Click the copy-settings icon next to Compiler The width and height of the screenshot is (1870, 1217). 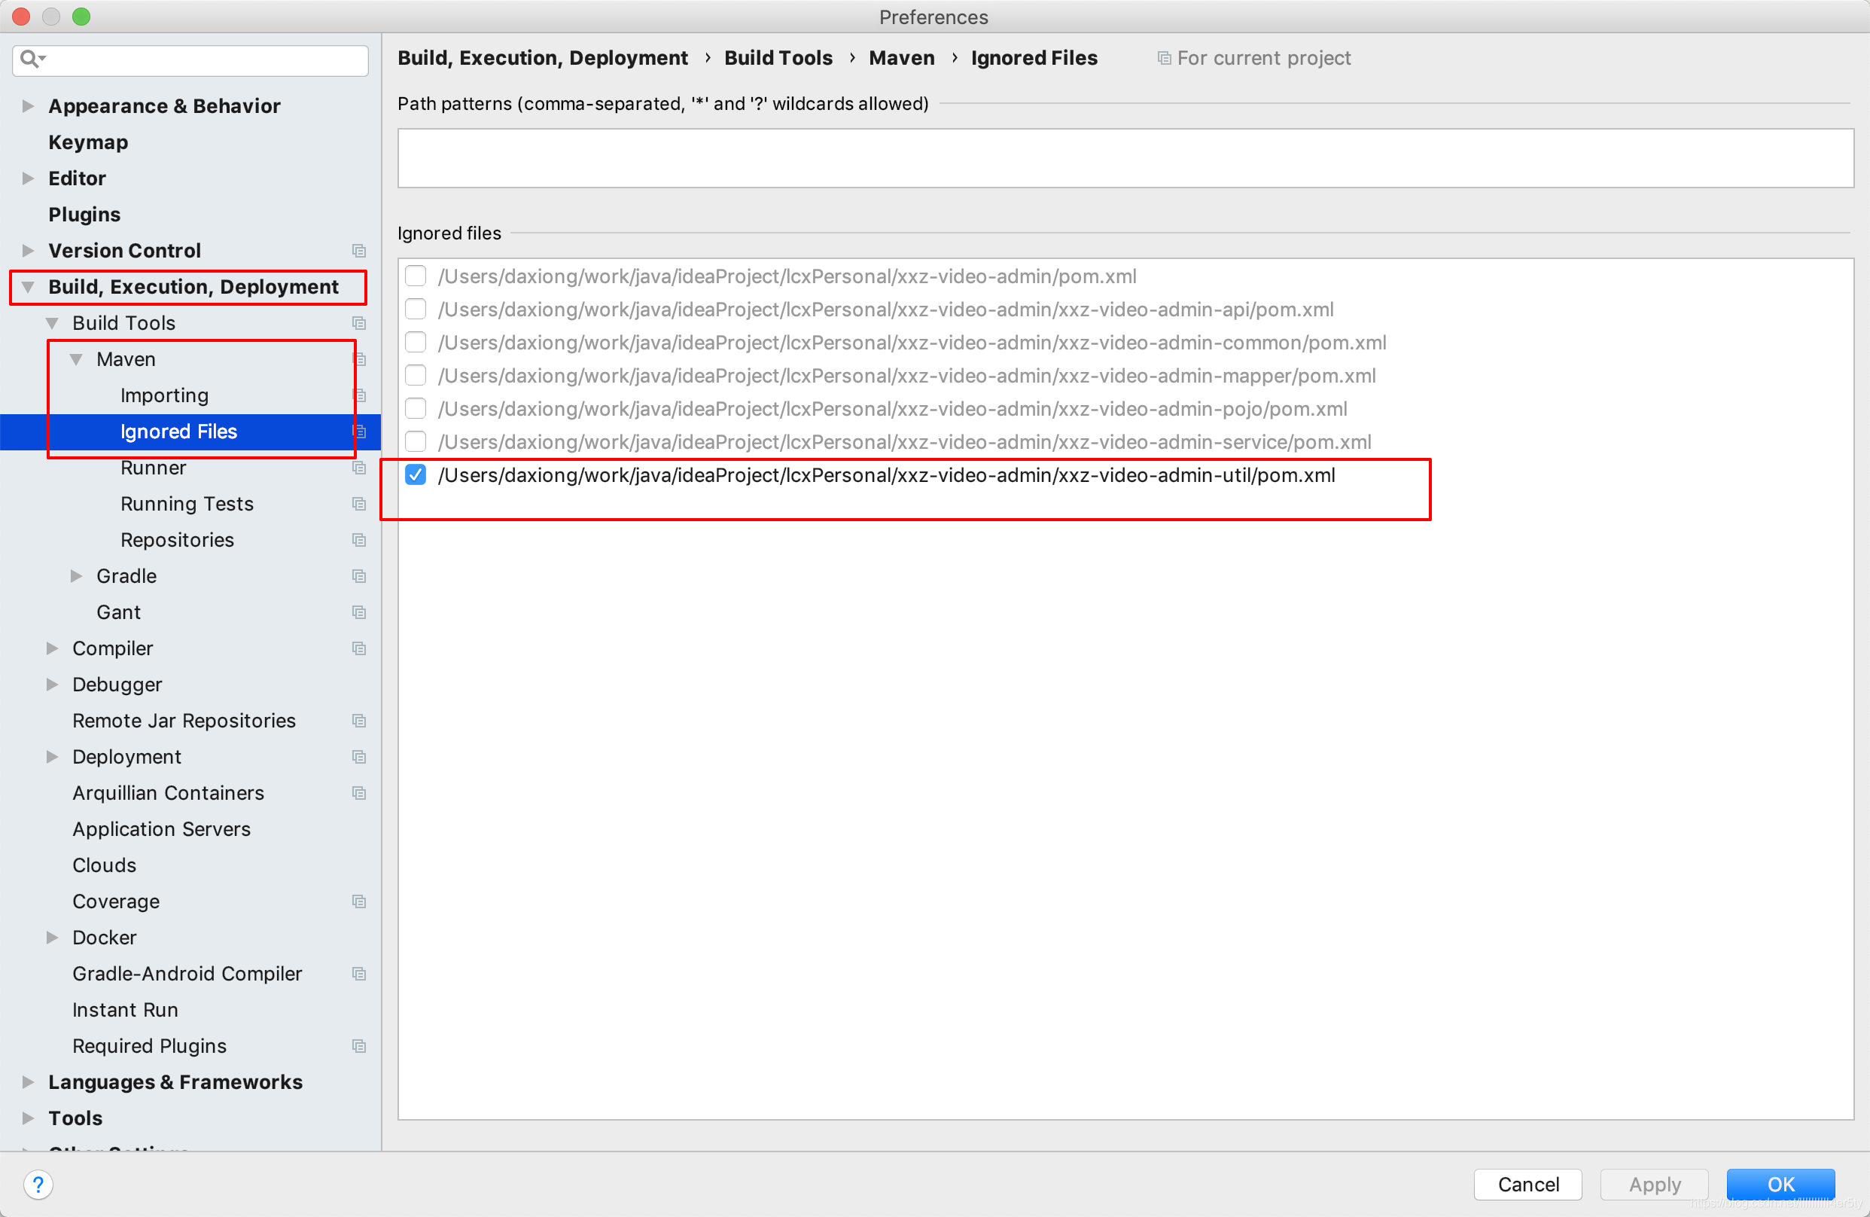click(360, 648)
